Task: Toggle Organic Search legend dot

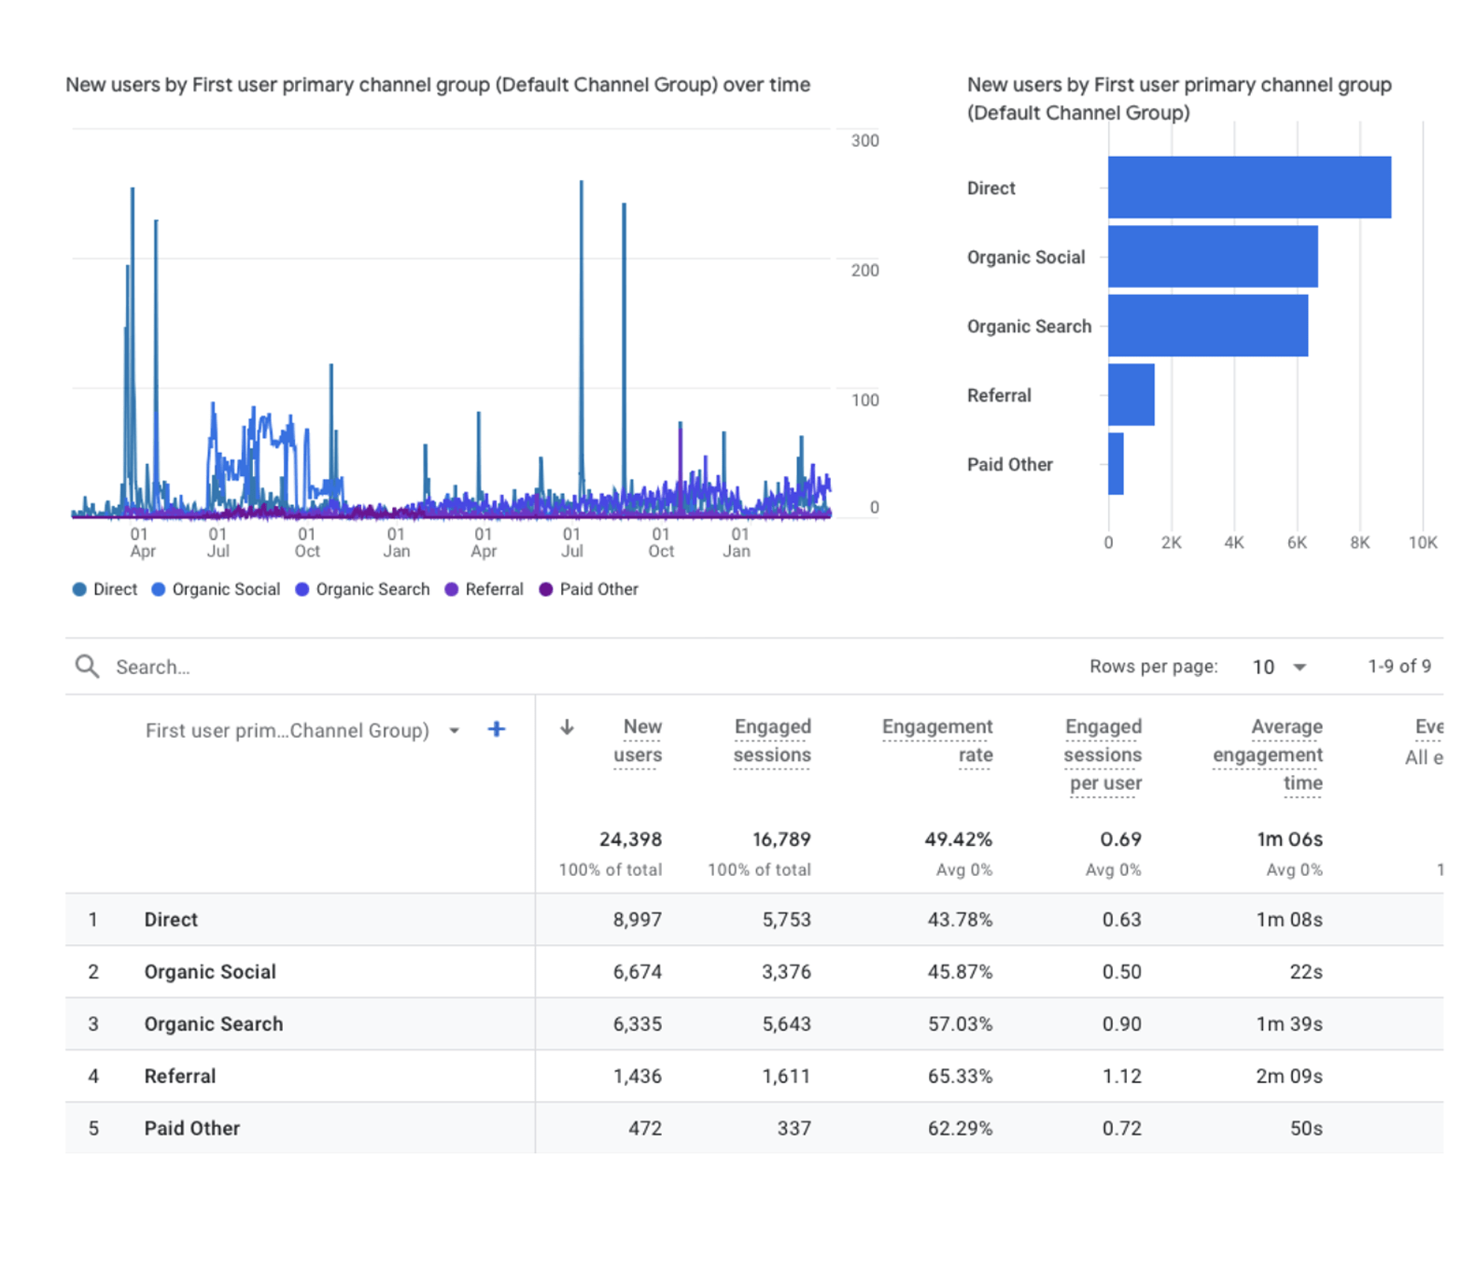Action: click(302, 589)
